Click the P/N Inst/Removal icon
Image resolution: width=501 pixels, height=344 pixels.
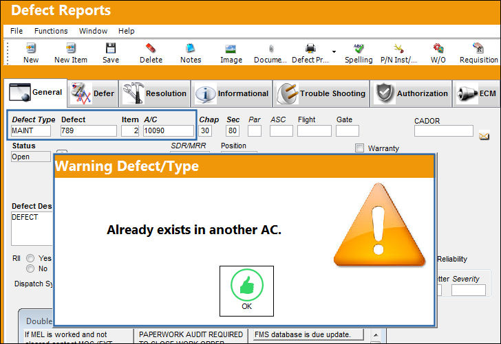(398, 49)
